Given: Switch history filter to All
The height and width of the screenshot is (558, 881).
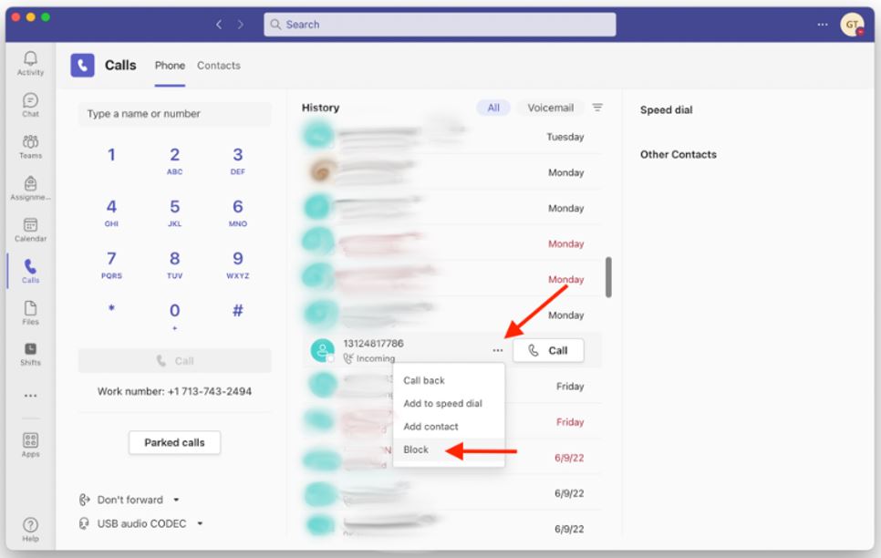Looking at the screenshot, I should click(492, 107).
